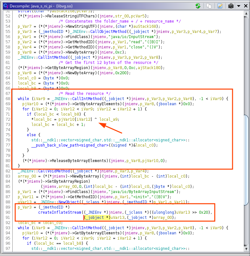This screenshot has height=256, width=250.
Task: Click the 0xc argument on line 59
Action: [x=118, y=52]
